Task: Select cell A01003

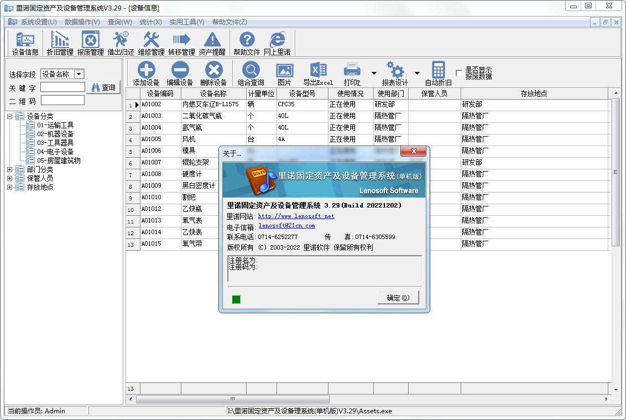Action: 160,116
